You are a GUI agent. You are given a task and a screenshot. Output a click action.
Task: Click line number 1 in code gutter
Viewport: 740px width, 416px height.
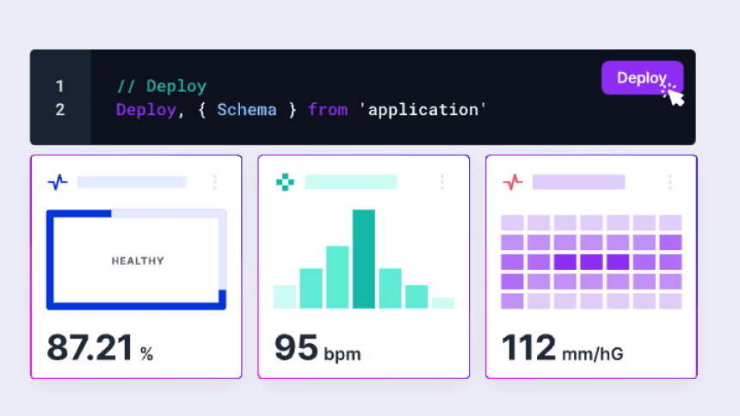click(x=59, y=86)
